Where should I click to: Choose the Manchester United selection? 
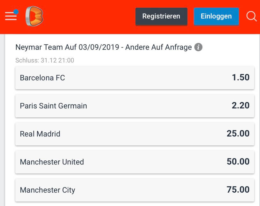(x=135, y=162)
